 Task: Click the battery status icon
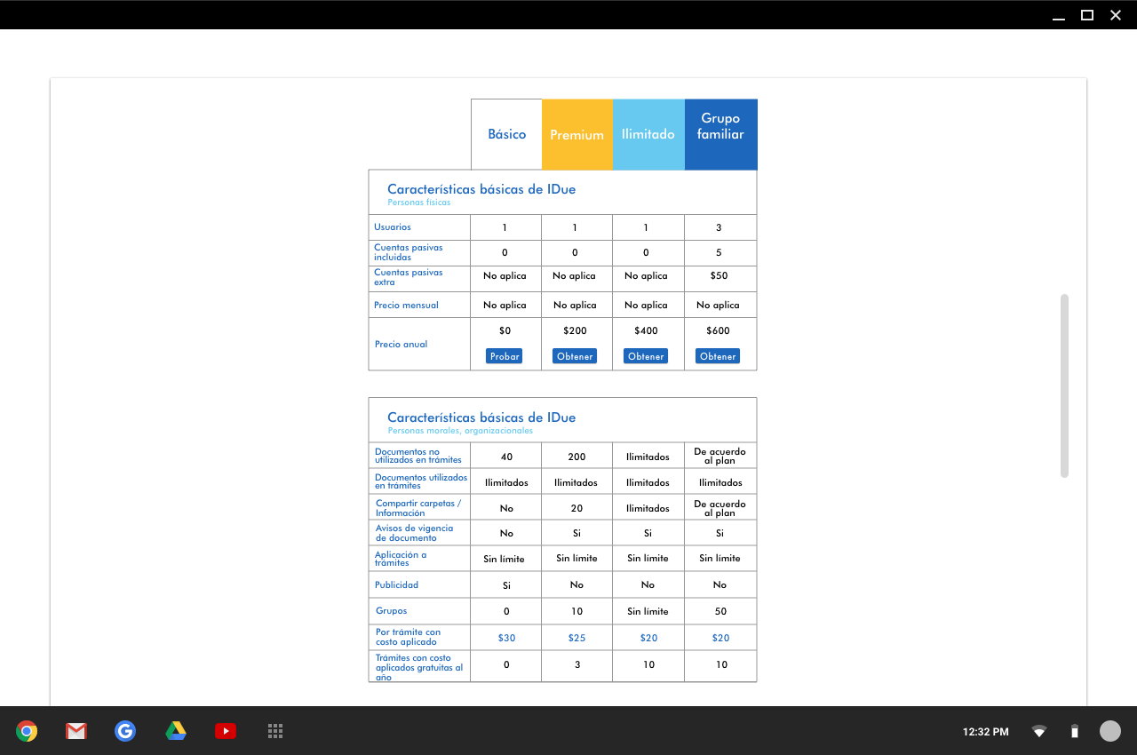[x=1074, y=732]
